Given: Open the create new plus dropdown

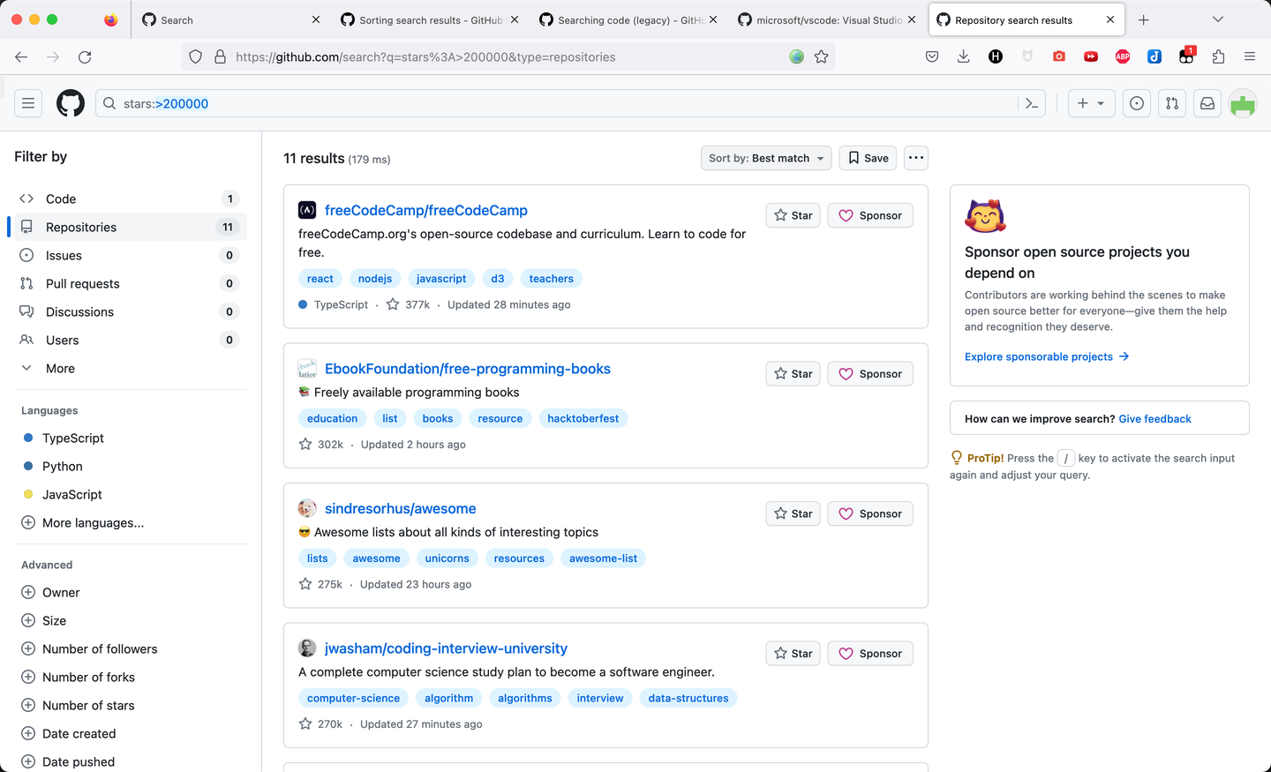Looking at the screenshot, I should point(1091,103).
